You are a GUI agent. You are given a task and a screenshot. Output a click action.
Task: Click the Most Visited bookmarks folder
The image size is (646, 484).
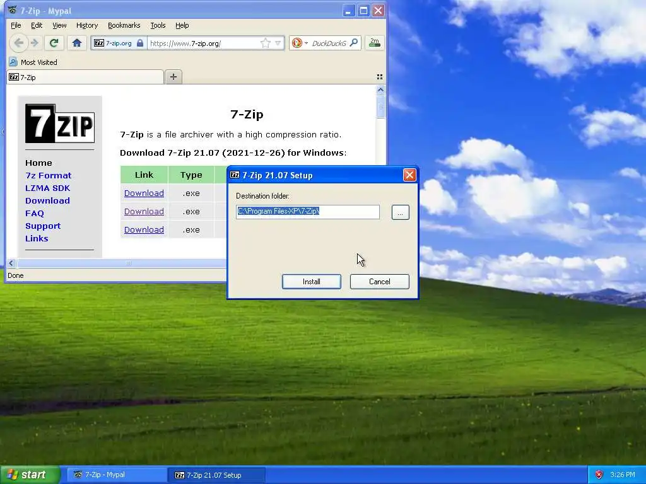pyautogui.click(x=33, y=62)
